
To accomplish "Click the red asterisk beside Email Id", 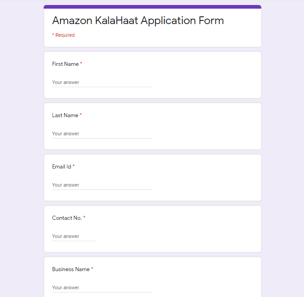I will point(74,166).
